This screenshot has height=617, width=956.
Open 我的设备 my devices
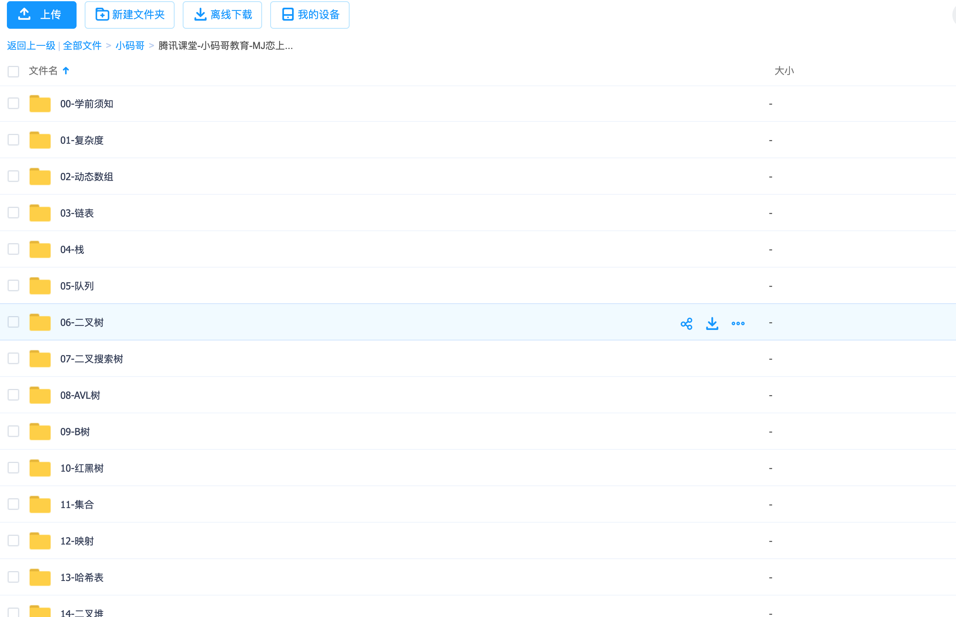(x=310, y=15)
